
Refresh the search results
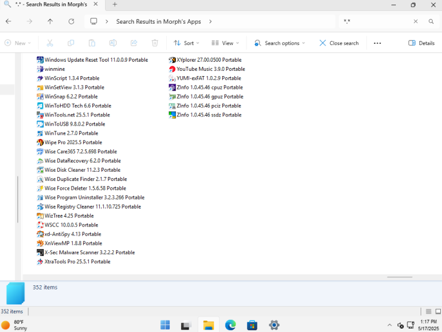point(72,21)
